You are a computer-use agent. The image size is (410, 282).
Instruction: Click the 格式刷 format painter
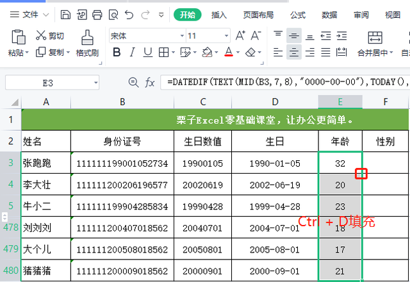(87, 43)
